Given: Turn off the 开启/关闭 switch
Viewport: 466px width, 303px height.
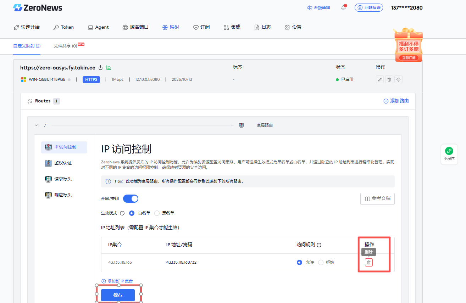Looking at the screenshot, I should tap(131, 199).
